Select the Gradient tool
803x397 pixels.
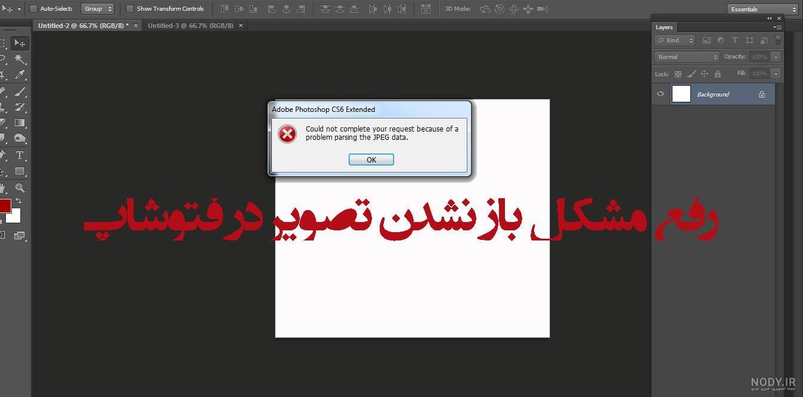(x=20, y=123)
